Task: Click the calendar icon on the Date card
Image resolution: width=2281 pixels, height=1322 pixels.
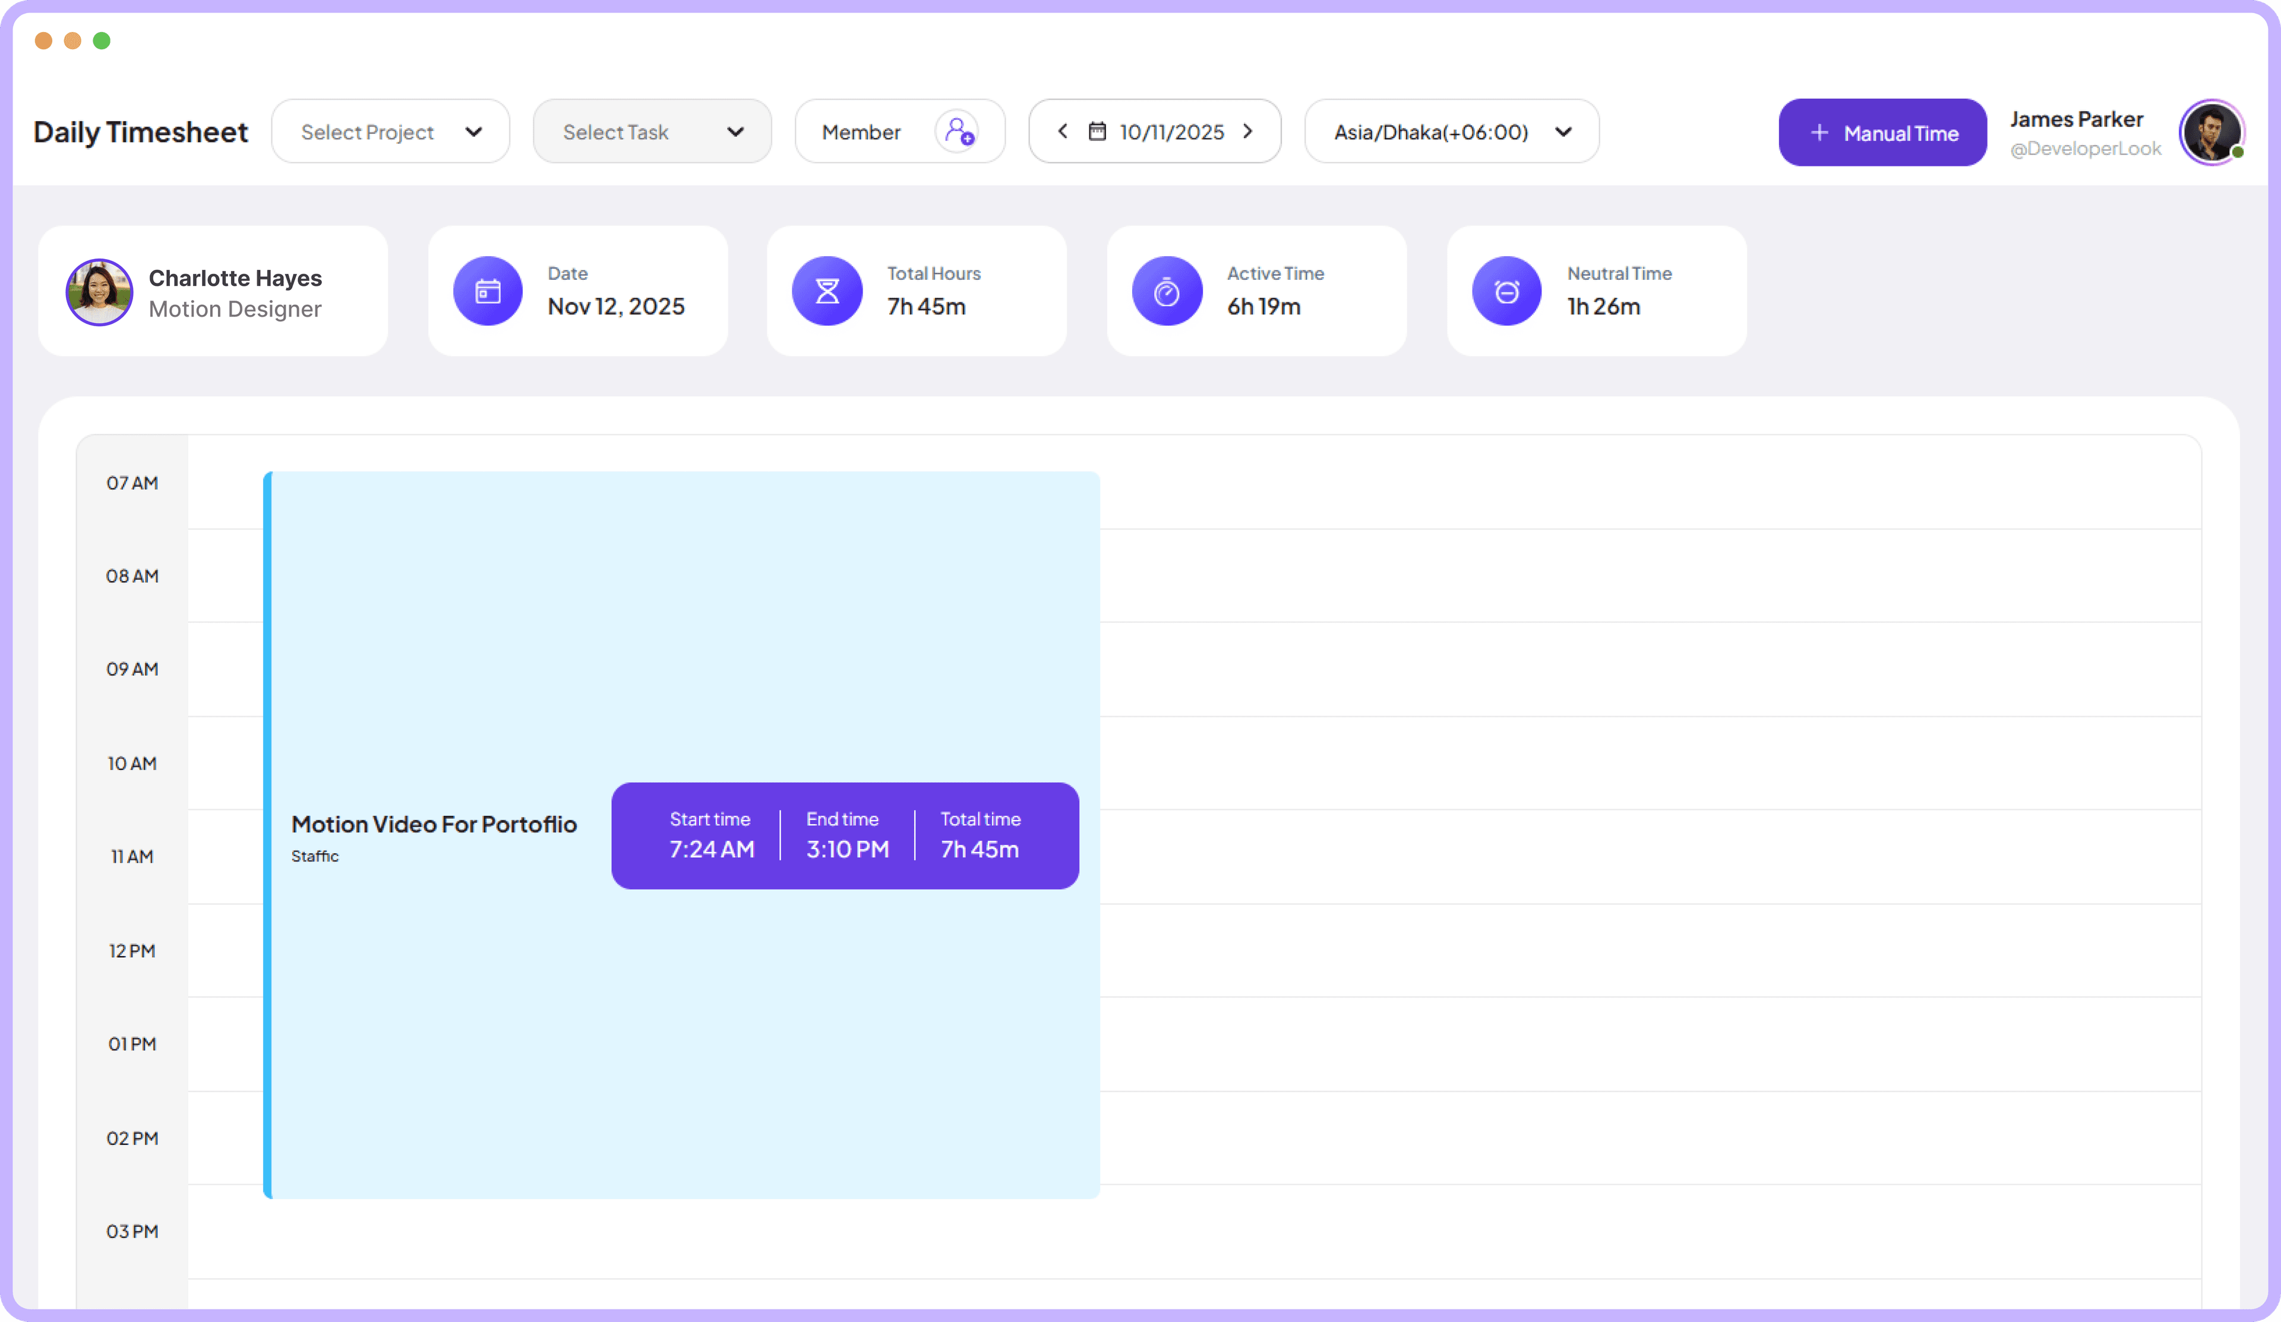Action: pos(487,291)
